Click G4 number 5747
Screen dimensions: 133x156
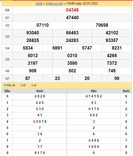[87, 48]
